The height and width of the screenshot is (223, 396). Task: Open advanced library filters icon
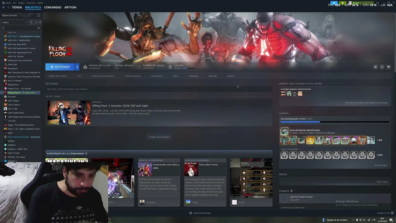click(x=39, y=28)
